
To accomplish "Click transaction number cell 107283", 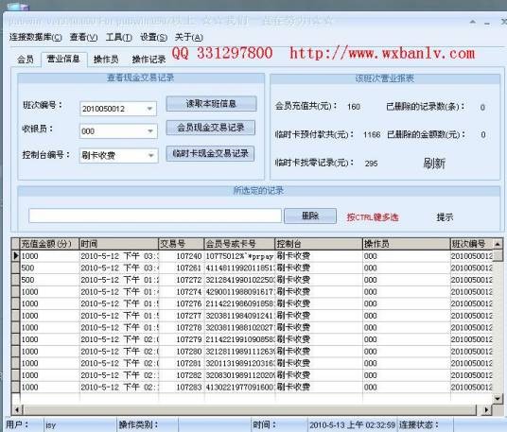I will point(182,387).
